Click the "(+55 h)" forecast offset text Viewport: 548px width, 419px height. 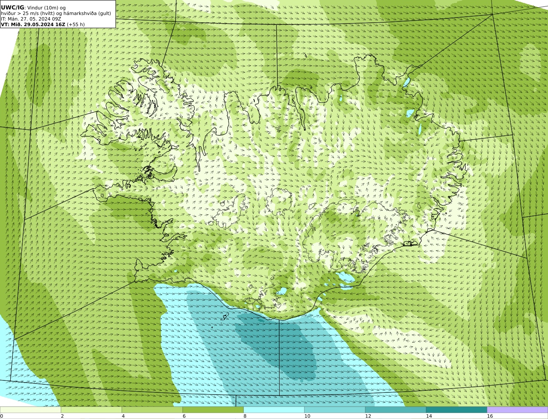pos(76,24)
